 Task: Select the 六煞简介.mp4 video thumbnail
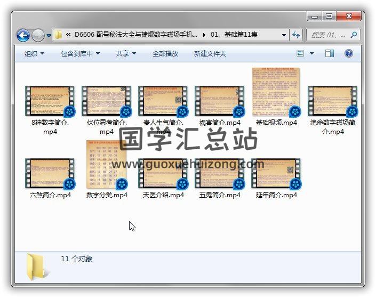50,173
